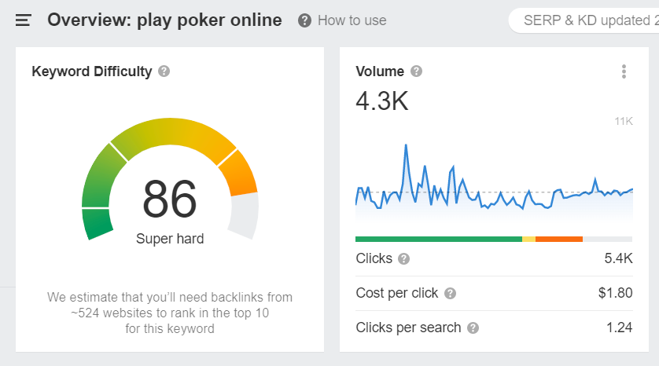Click the gray unfilled gauge segment
659x366 pixels.
245,216
